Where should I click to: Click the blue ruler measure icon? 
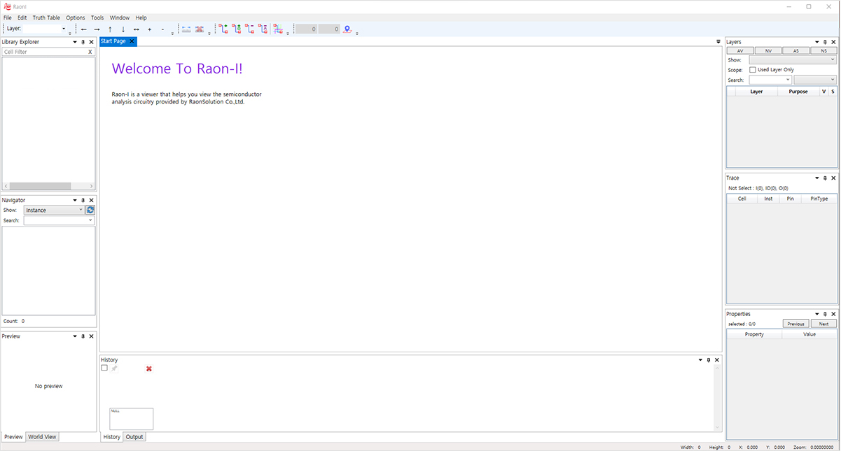[186, 29]
